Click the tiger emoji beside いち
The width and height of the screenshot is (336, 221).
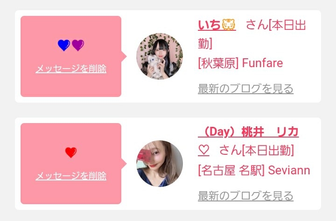[229, 25]
